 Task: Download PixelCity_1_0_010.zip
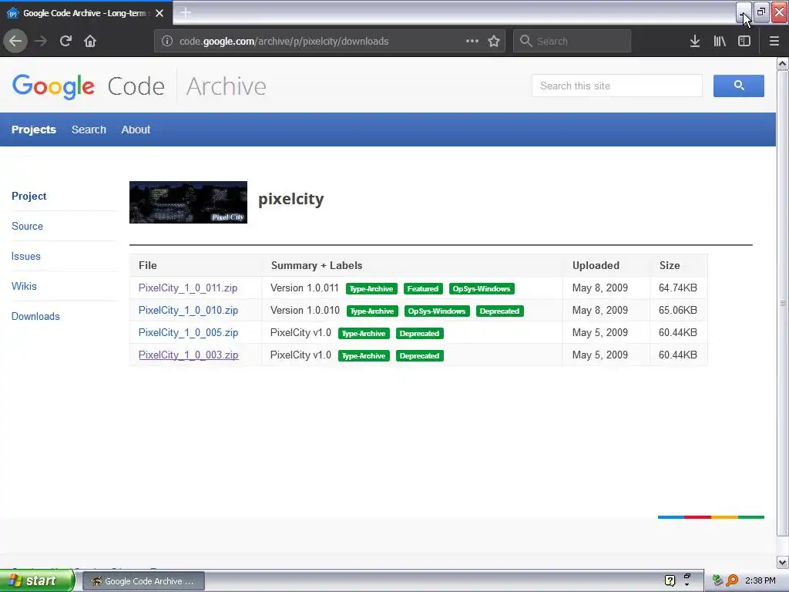click(x=188, y=310)
